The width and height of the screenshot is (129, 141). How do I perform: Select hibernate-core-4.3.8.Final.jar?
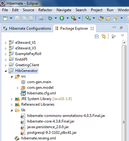pos(51,121)
